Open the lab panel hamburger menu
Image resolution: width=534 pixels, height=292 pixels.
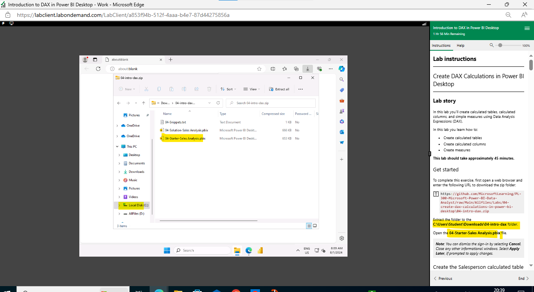pyautogui.click(x=526, y=28)
